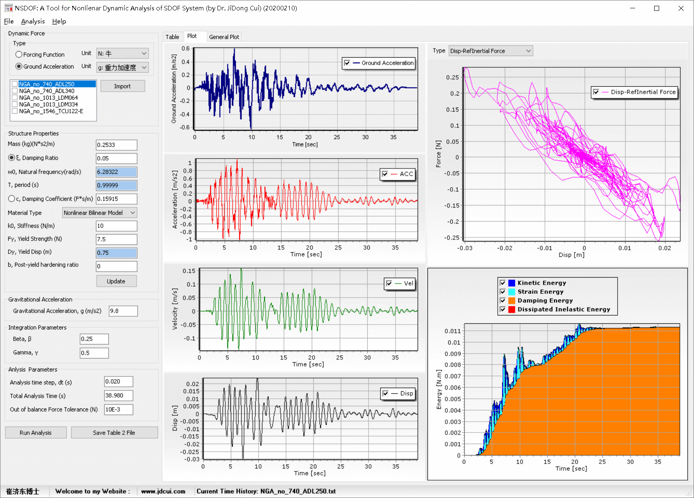The height and width of the screenshot is (498, 694).
Task: Toggle the ACC series legend checkbox
Action: click(x=385, y=174)
